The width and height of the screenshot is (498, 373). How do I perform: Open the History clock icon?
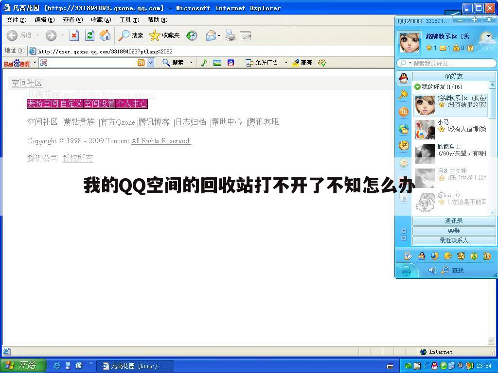pos(192,35)
